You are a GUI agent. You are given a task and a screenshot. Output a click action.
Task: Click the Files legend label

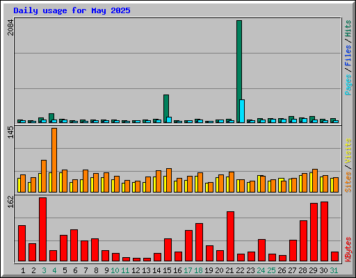tap(348, 56)
